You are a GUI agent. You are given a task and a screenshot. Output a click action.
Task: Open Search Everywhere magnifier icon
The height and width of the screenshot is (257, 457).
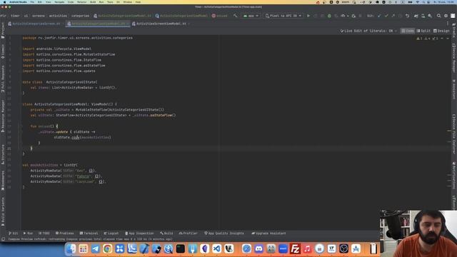(x=438, y=16)
